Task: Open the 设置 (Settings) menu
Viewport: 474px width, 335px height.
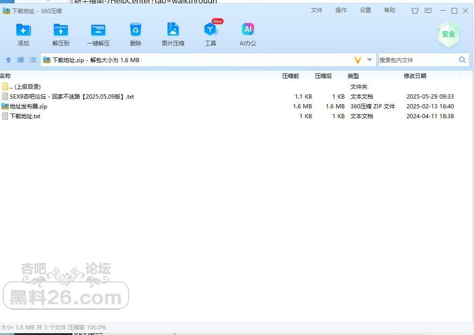Action: [x=365, y=10]
